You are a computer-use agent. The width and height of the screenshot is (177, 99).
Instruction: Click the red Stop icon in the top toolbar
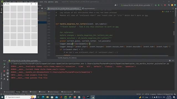pyautogui.click(x=165, y=5)
